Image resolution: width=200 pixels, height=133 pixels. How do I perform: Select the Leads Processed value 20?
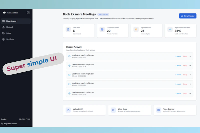[x=108, y=31]
